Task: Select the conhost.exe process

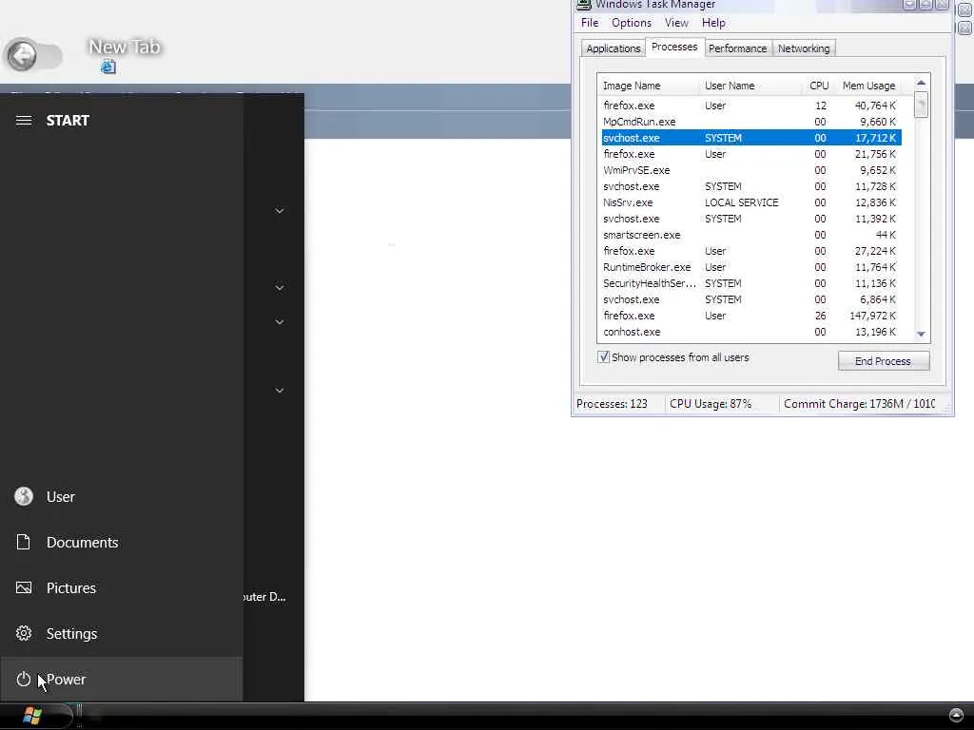Action: tap(751, 332)
